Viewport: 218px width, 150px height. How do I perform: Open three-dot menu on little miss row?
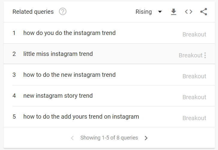point(205,55)
